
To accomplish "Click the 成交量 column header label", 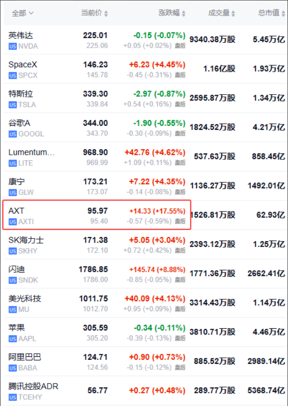I will point(219,13).
